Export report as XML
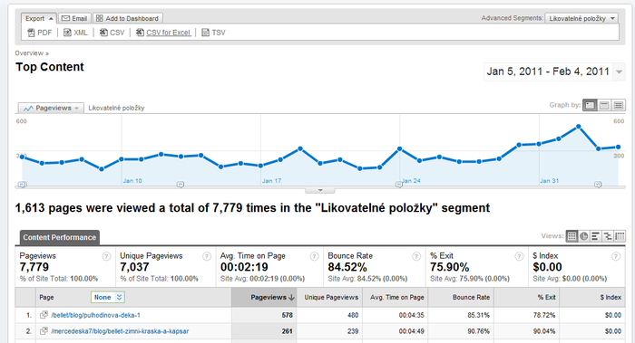Image resolution: width=635 pixels, height=343 pixels. pos(75,33)
